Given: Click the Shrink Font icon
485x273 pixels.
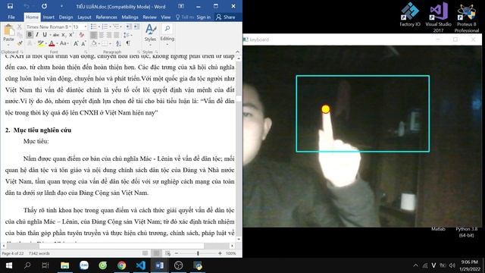Looking at the screenshot, I should click(83, 44).
